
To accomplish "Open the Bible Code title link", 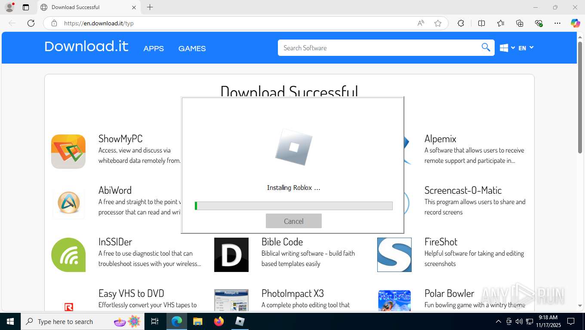I will (282, 242).
